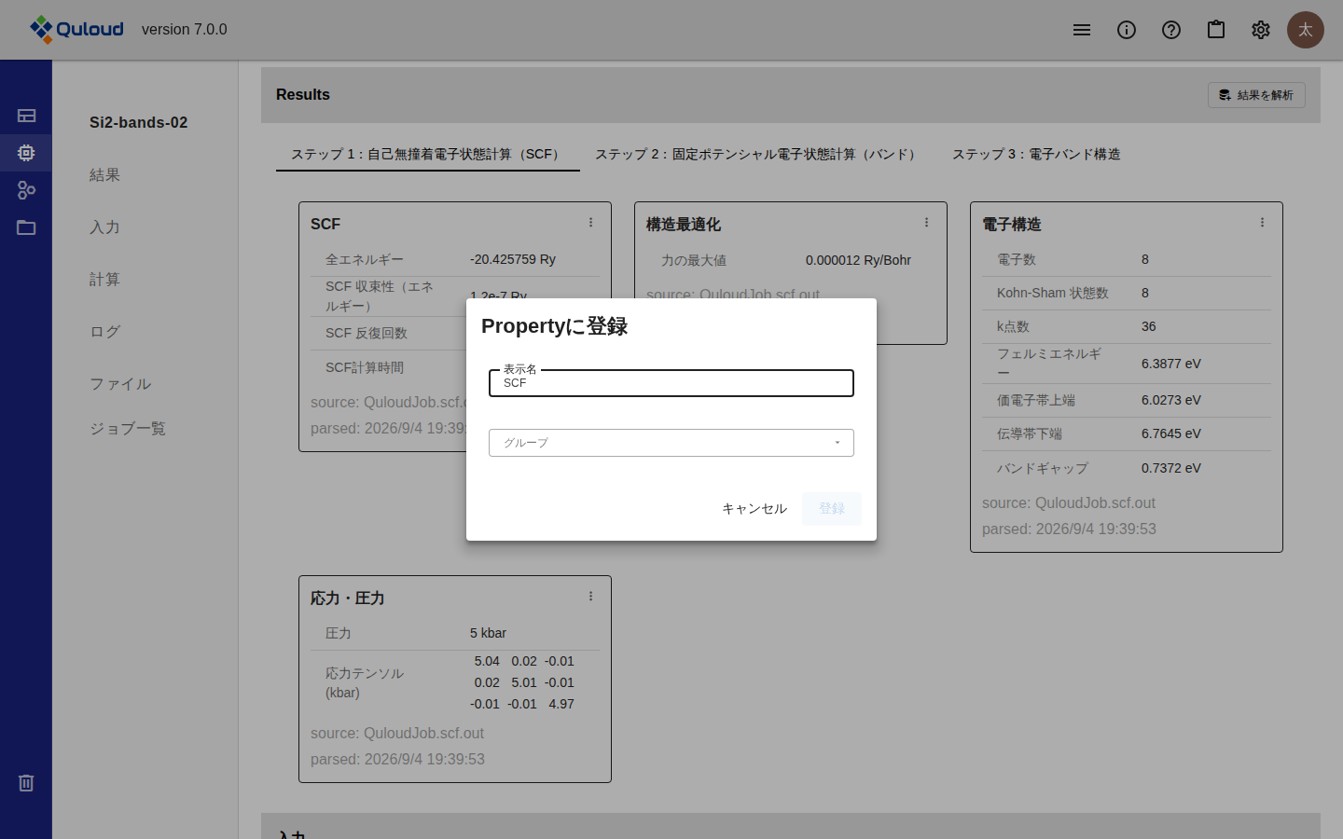Go to 入力 in side menu

coord(104,227)
